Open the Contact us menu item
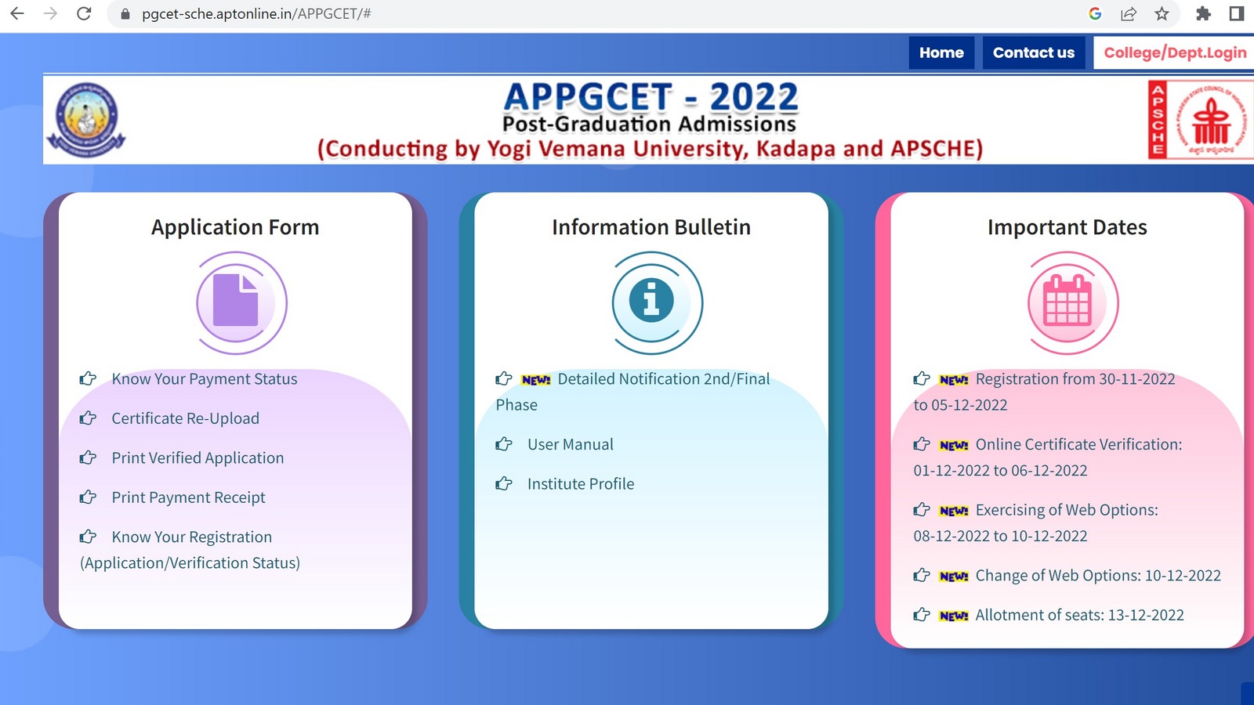Image resolution: width=1254 pixels, height=705 pixels. coord(1034,52)
